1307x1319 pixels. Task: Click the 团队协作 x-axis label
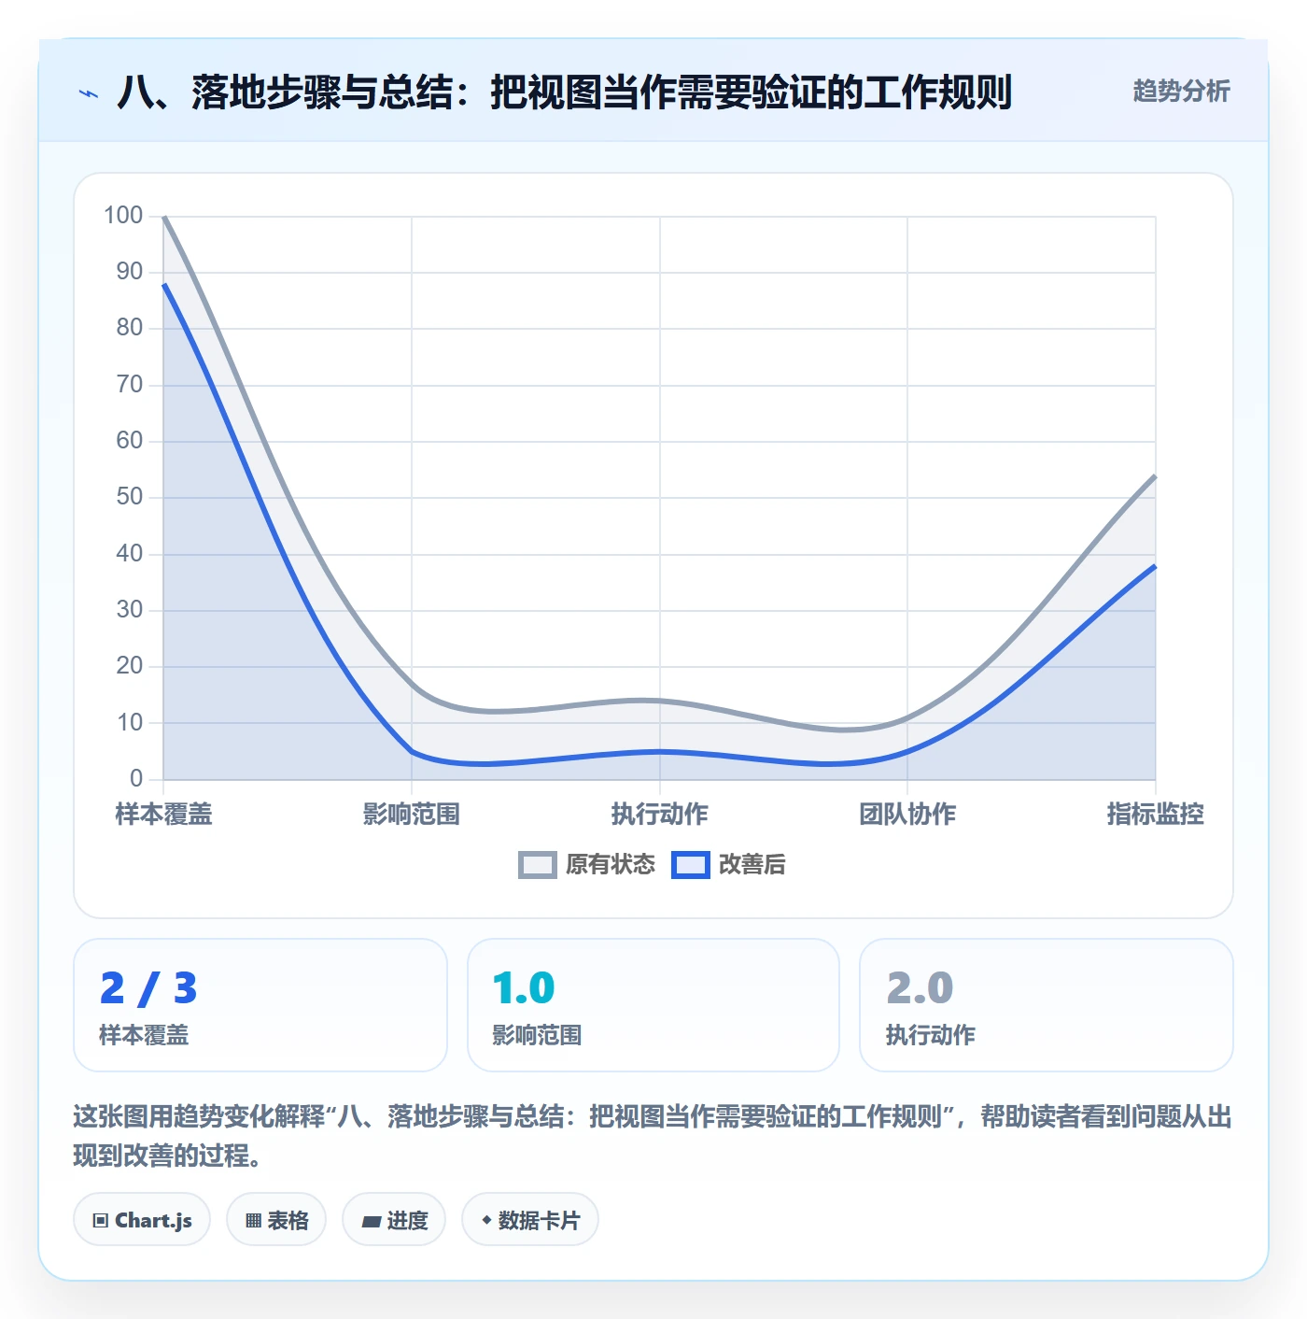907,815
